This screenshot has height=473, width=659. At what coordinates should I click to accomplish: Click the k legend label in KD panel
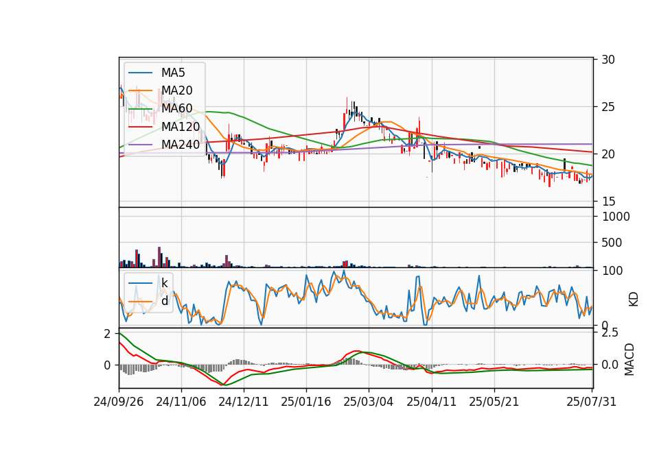coord(164,283)
